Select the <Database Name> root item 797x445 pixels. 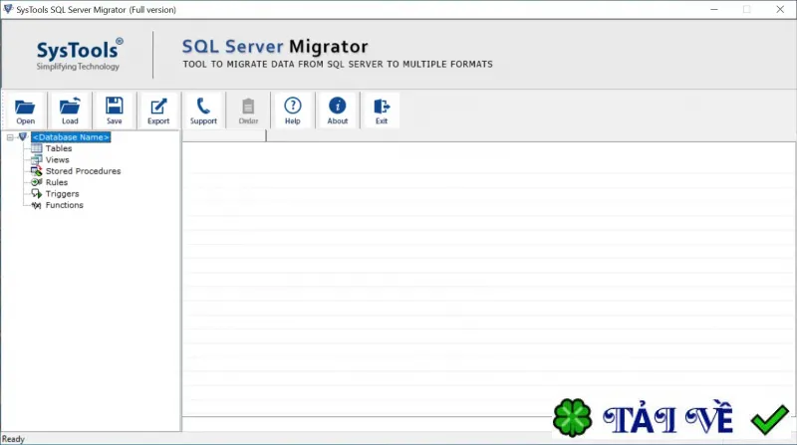point(71,137)
